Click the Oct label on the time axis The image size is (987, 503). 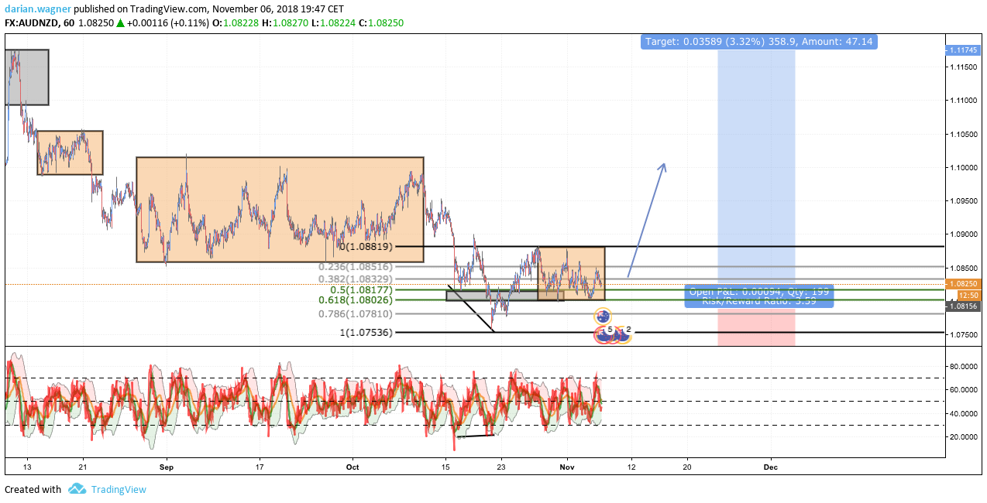(x=353, y=467)
